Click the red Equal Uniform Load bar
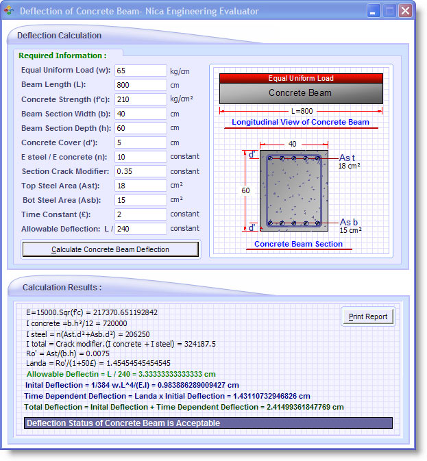Image resolution: width=427 pixels, height=461 pixels. [301, 79]
